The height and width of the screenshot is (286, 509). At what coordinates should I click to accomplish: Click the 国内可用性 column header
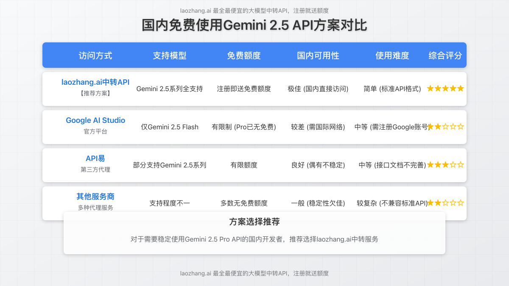(318, 56)
